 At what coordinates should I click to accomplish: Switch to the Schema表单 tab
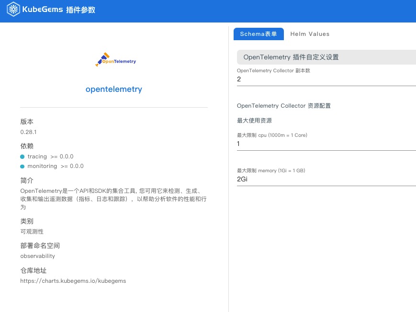click(259, 34)
